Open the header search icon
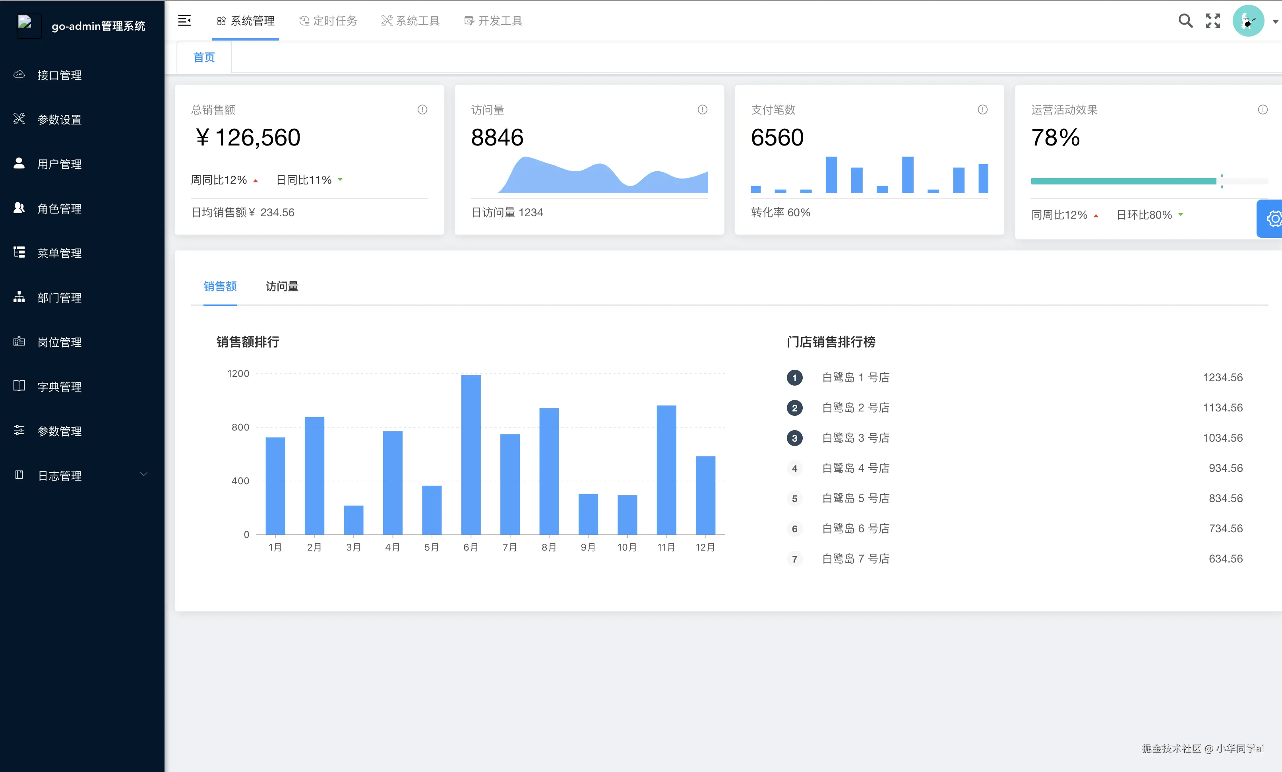The width and height of the screenshot is (1282, 772). point(1185,21)
